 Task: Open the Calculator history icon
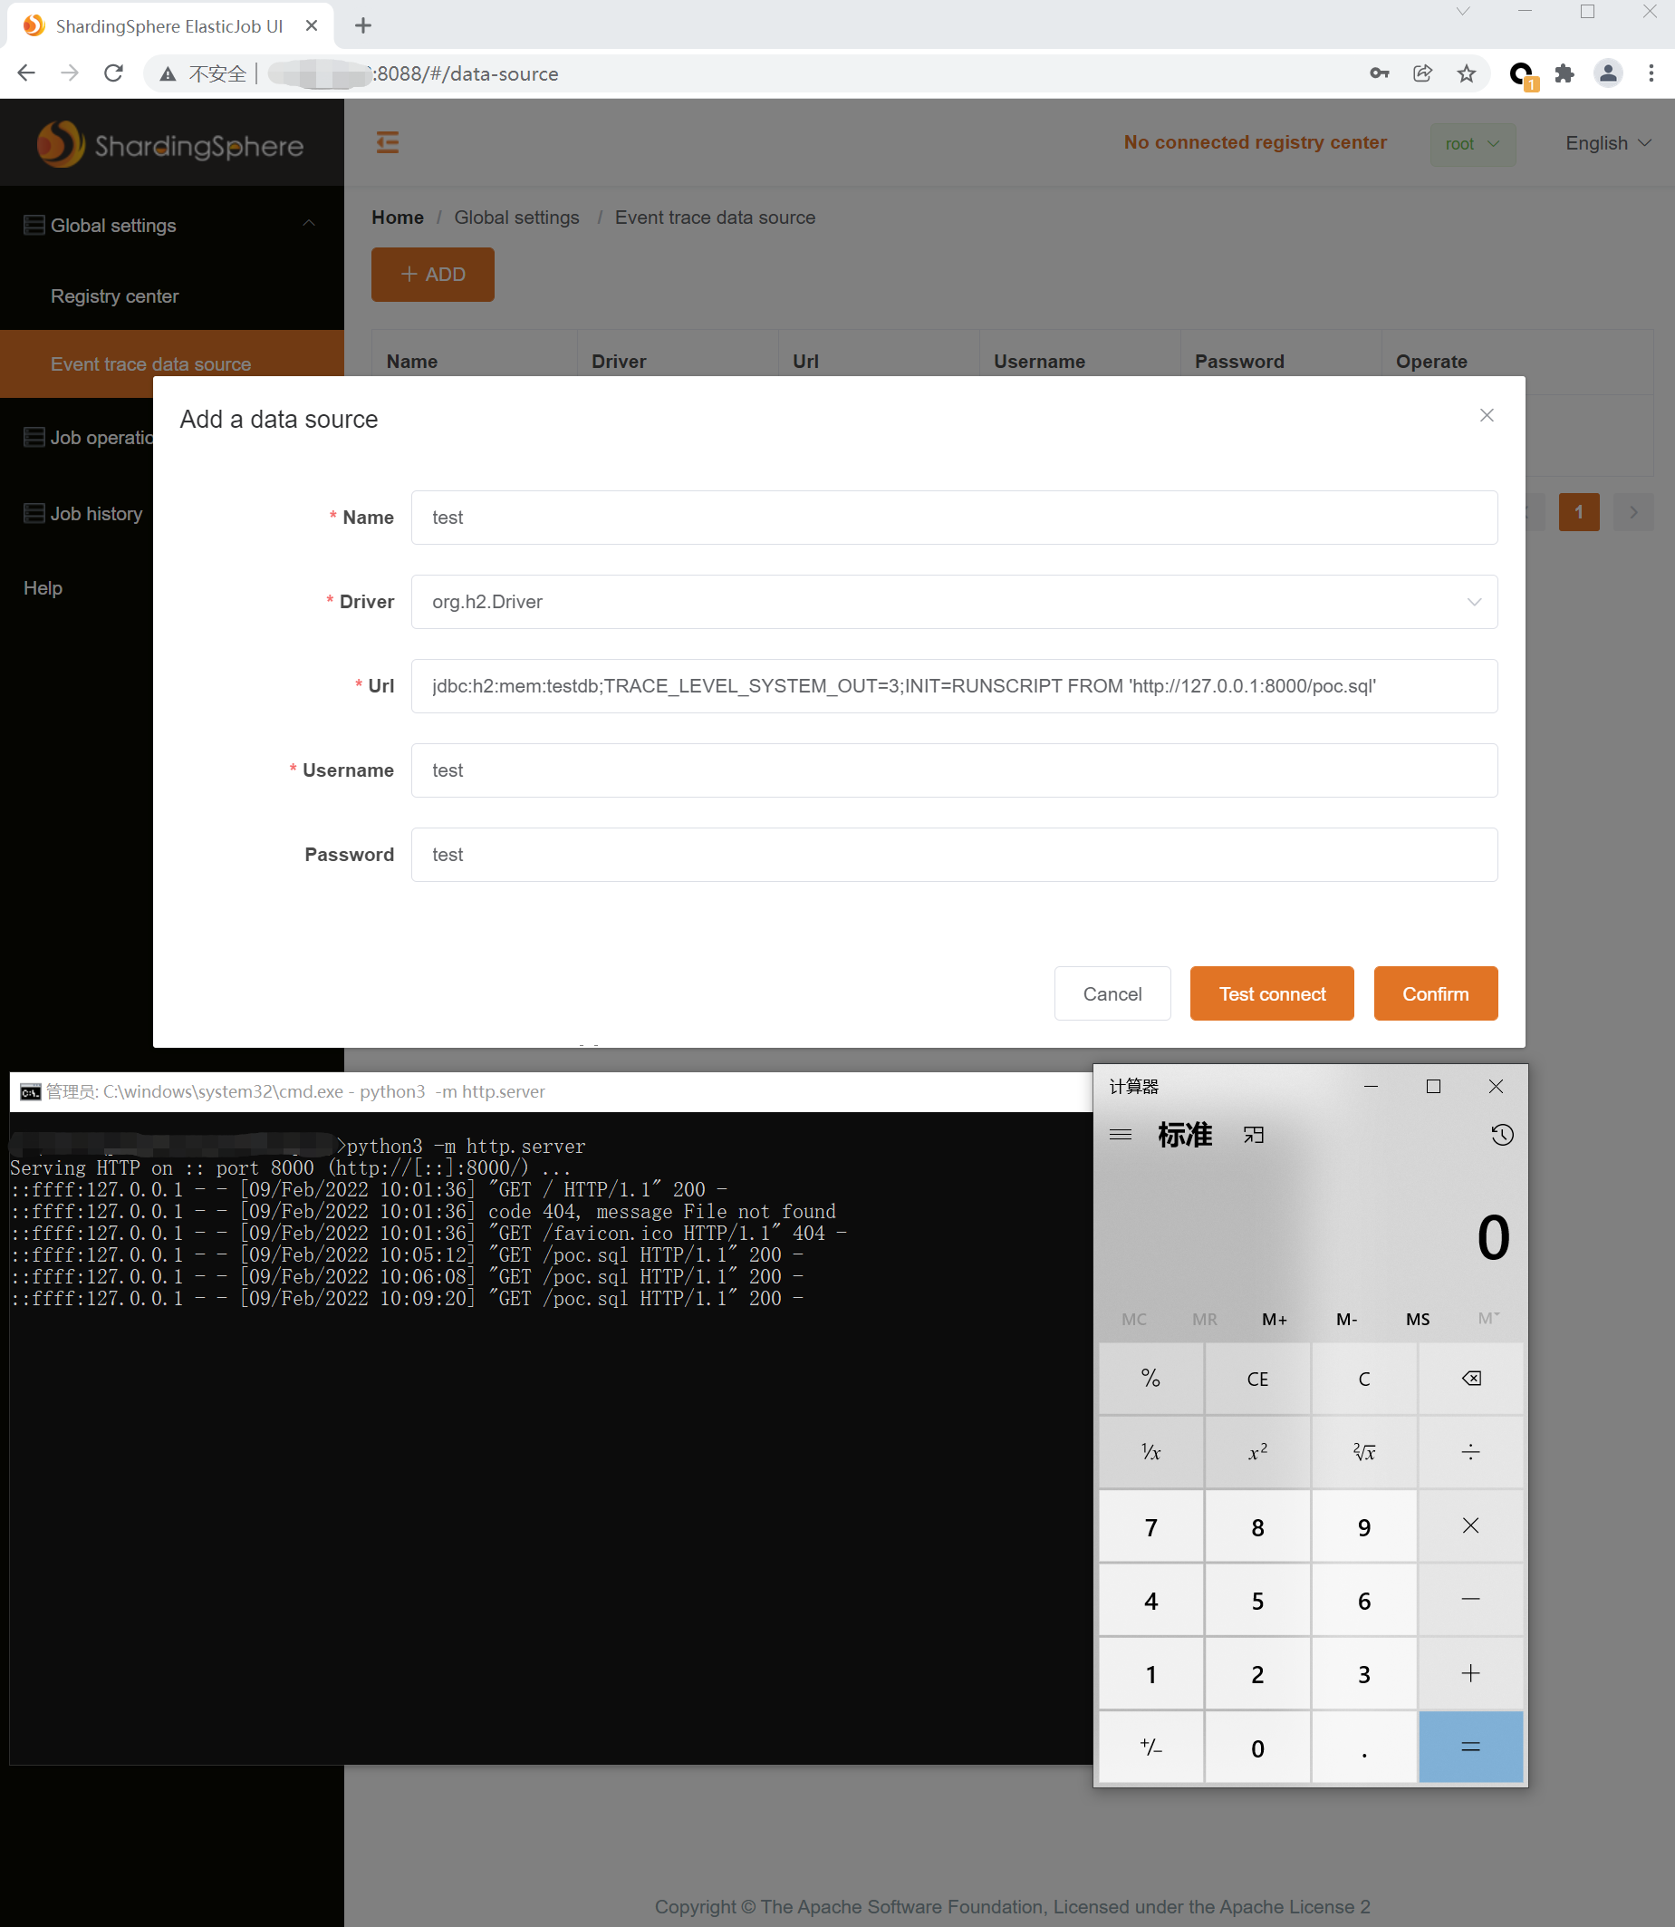click(1501, 1134)
